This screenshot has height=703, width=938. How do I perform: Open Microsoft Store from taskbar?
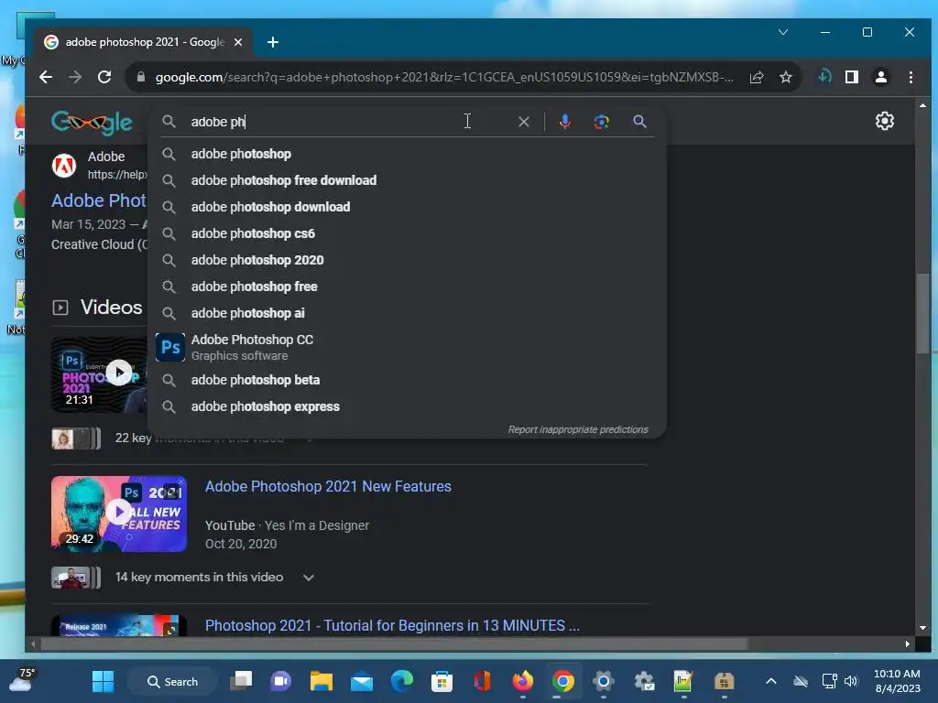442,681
